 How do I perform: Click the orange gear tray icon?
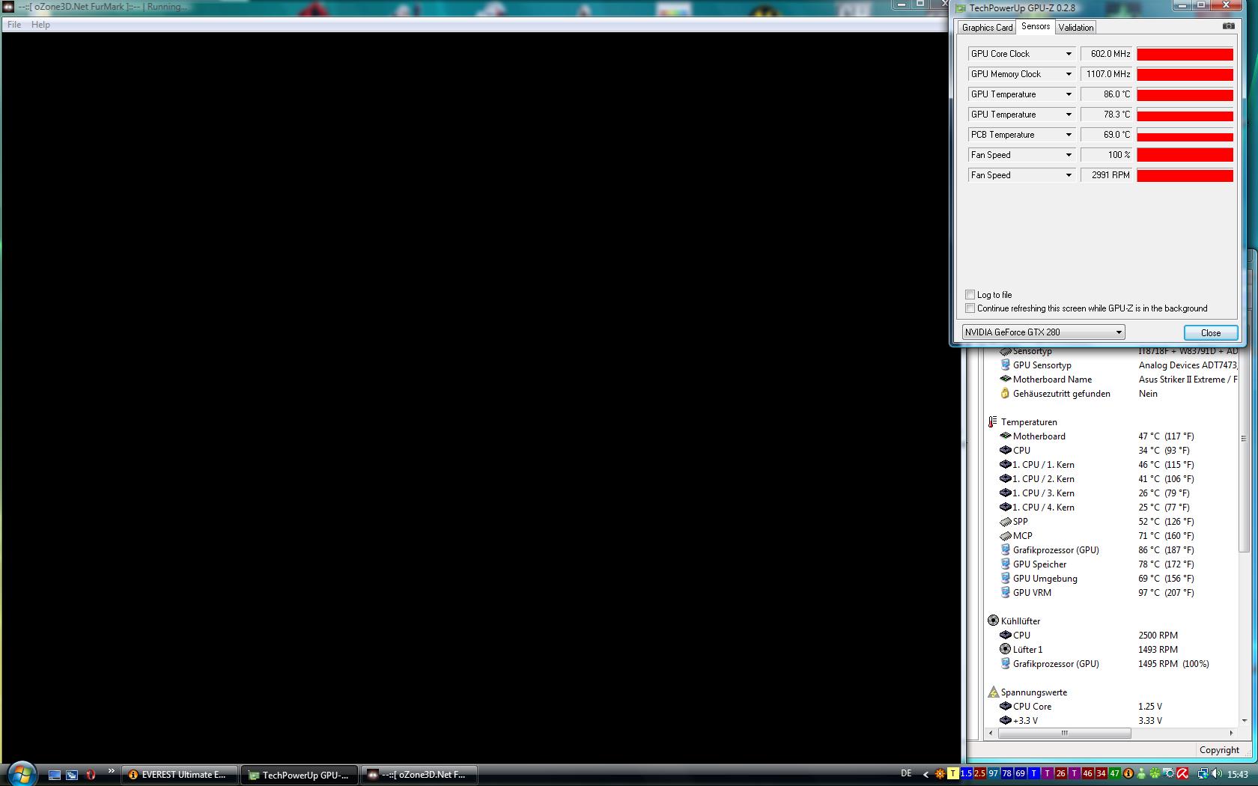point(940,774)
